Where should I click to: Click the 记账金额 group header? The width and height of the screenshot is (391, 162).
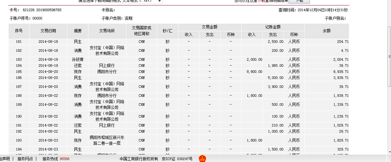[273, 27]
